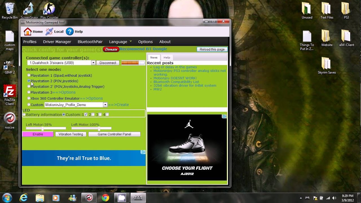Close the Jordan ad choices icon
The image size is (361, 203).
pos(224,116)
